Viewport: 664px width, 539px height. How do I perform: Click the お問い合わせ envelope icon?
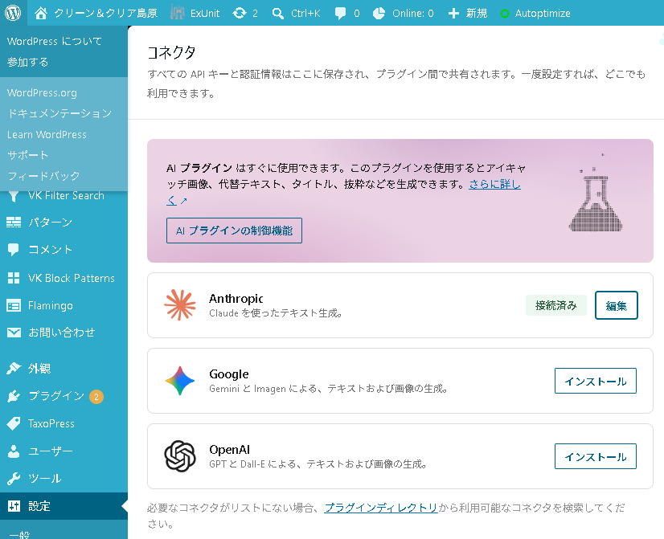[x=14, y=333]
